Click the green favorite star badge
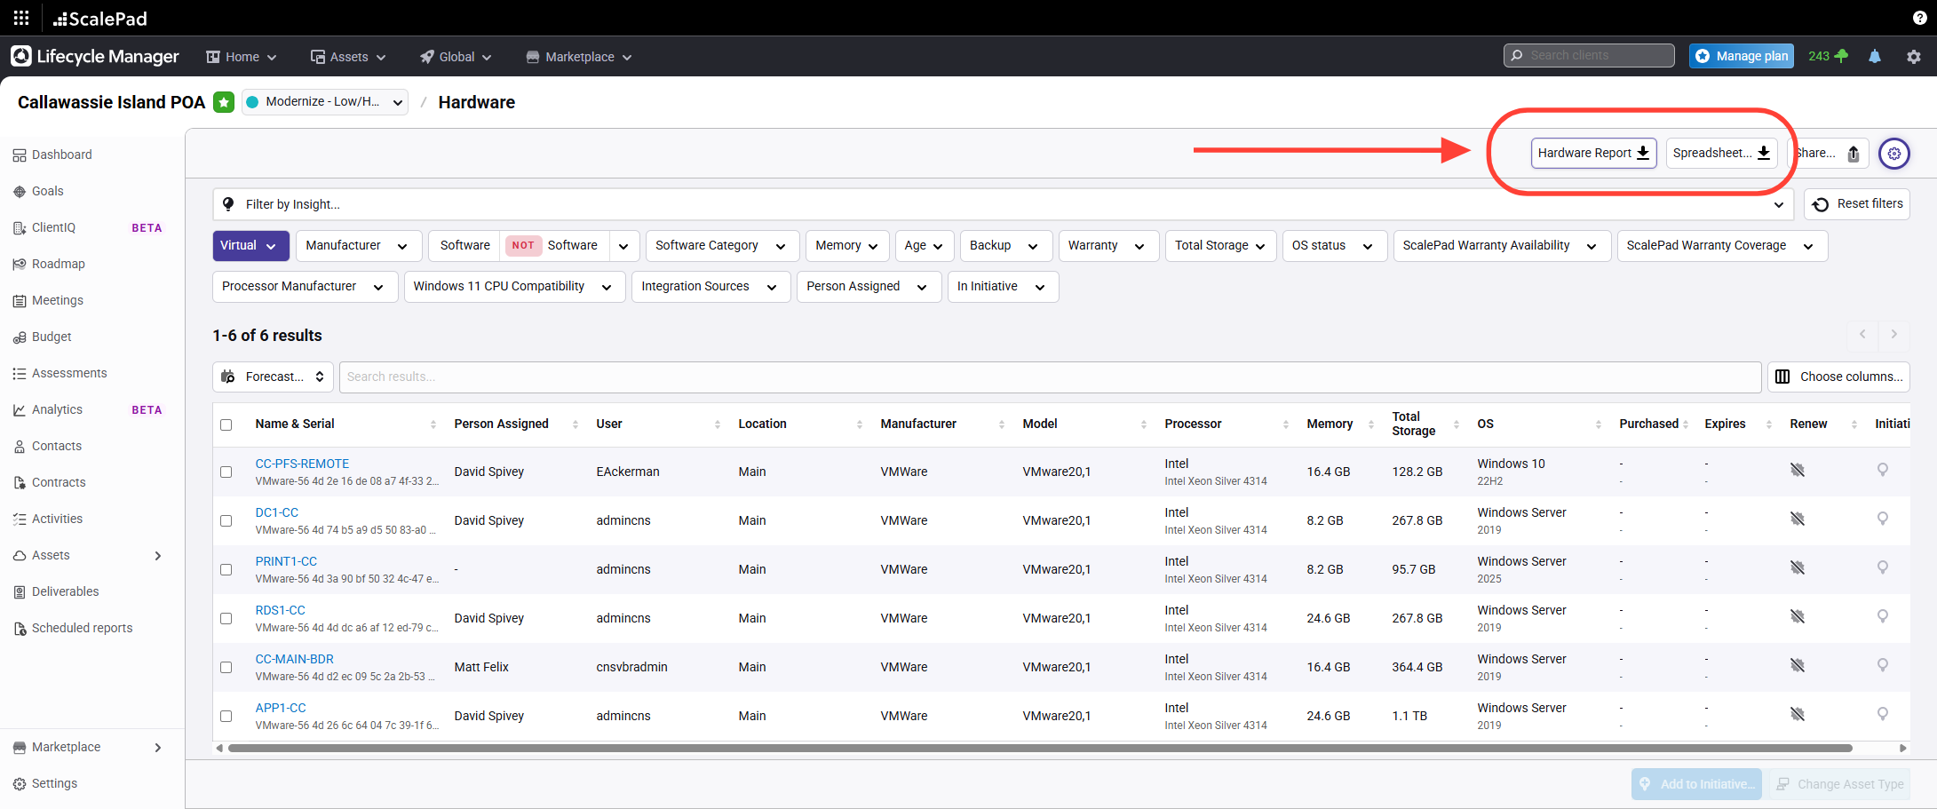 pos(224,102)
